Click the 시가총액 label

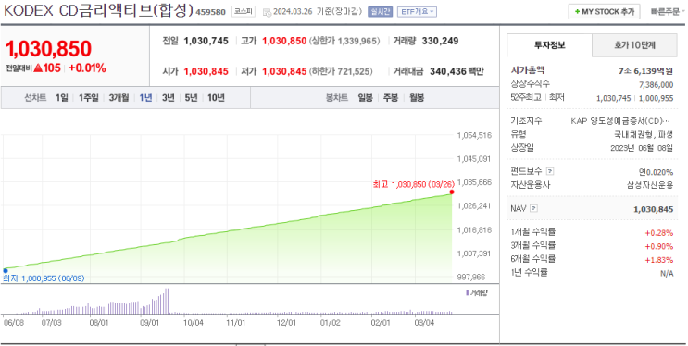point(528,70)
